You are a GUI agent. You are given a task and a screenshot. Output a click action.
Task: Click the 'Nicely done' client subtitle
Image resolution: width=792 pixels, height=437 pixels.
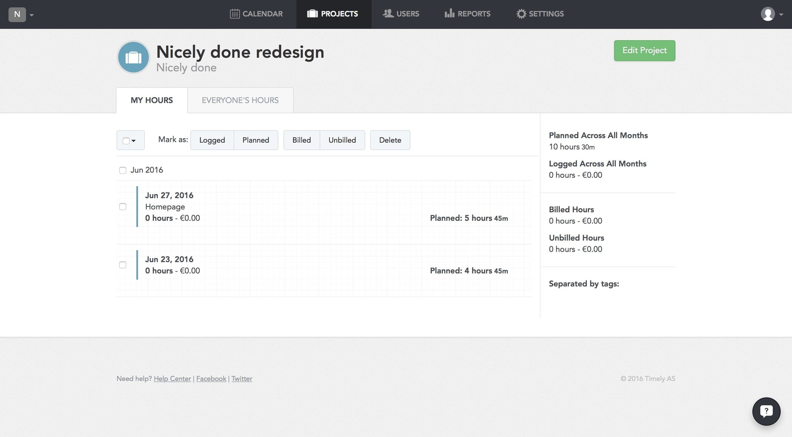[186, 68]
